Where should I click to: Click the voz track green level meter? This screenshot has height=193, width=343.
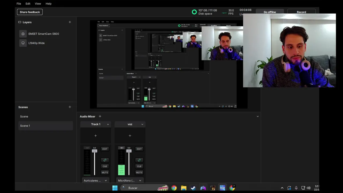click(x=121, y=170)
